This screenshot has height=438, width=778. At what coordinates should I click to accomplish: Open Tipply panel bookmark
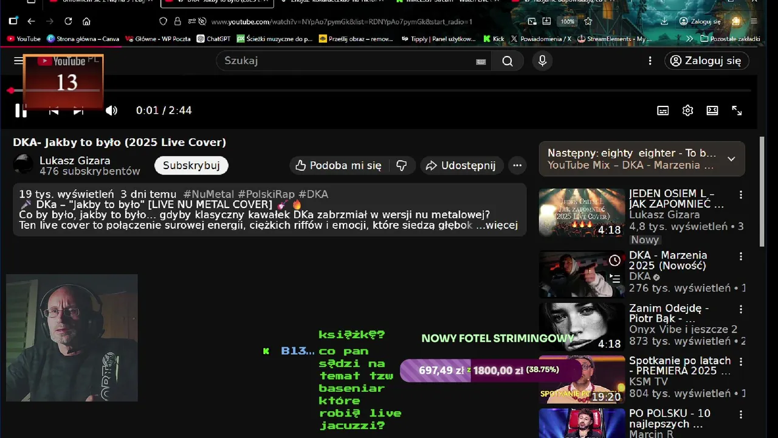pyautogui.click(x=438, y=38)
